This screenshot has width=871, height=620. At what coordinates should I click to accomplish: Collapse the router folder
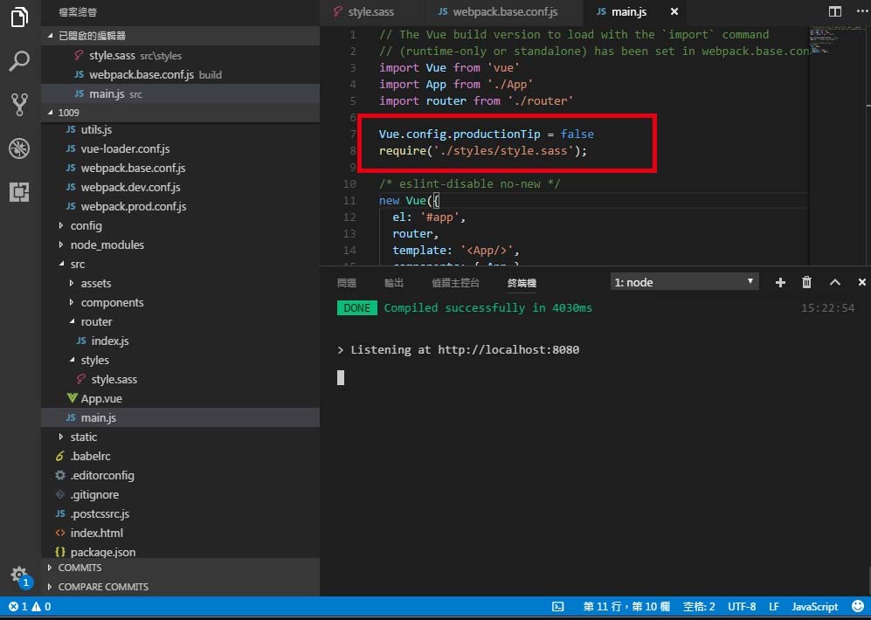click(x=181, y=322)
